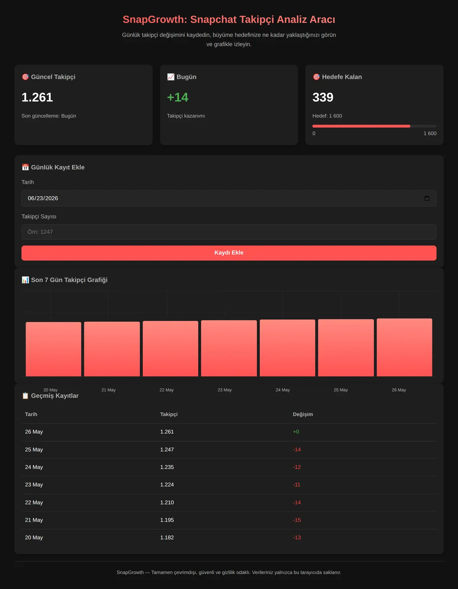Click the goal progress bar
Screen dimensions: 458x589
[374, 126]
